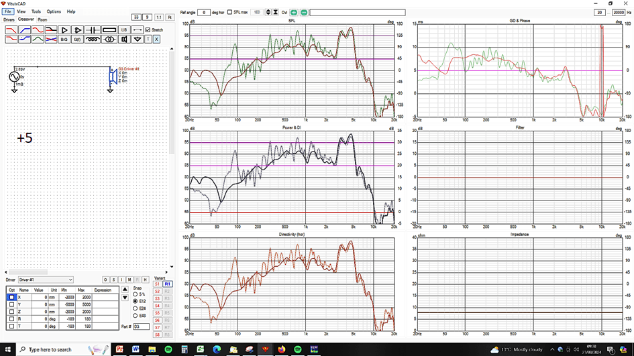Add the ground symbol component

coord(138,39)
